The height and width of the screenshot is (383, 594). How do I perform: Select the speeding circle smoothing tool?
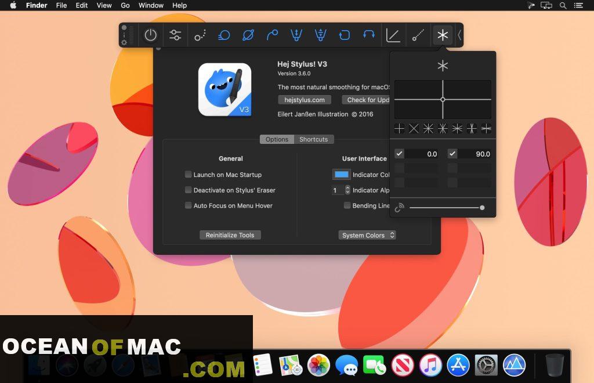click(224, 35)
